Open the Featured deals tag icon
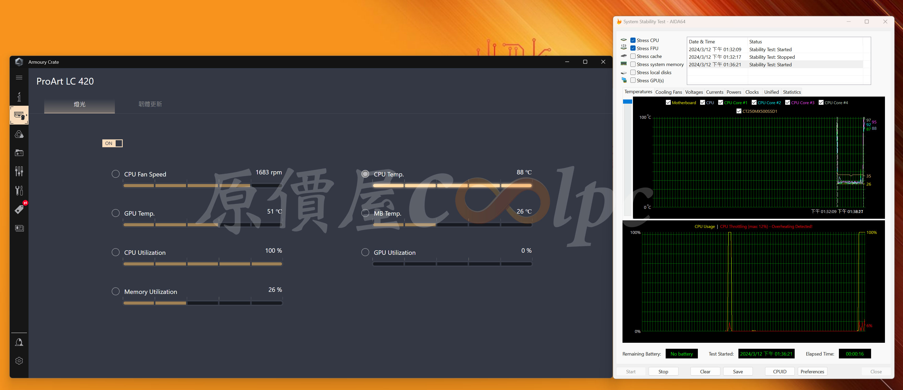 click(x=19, y=209)
